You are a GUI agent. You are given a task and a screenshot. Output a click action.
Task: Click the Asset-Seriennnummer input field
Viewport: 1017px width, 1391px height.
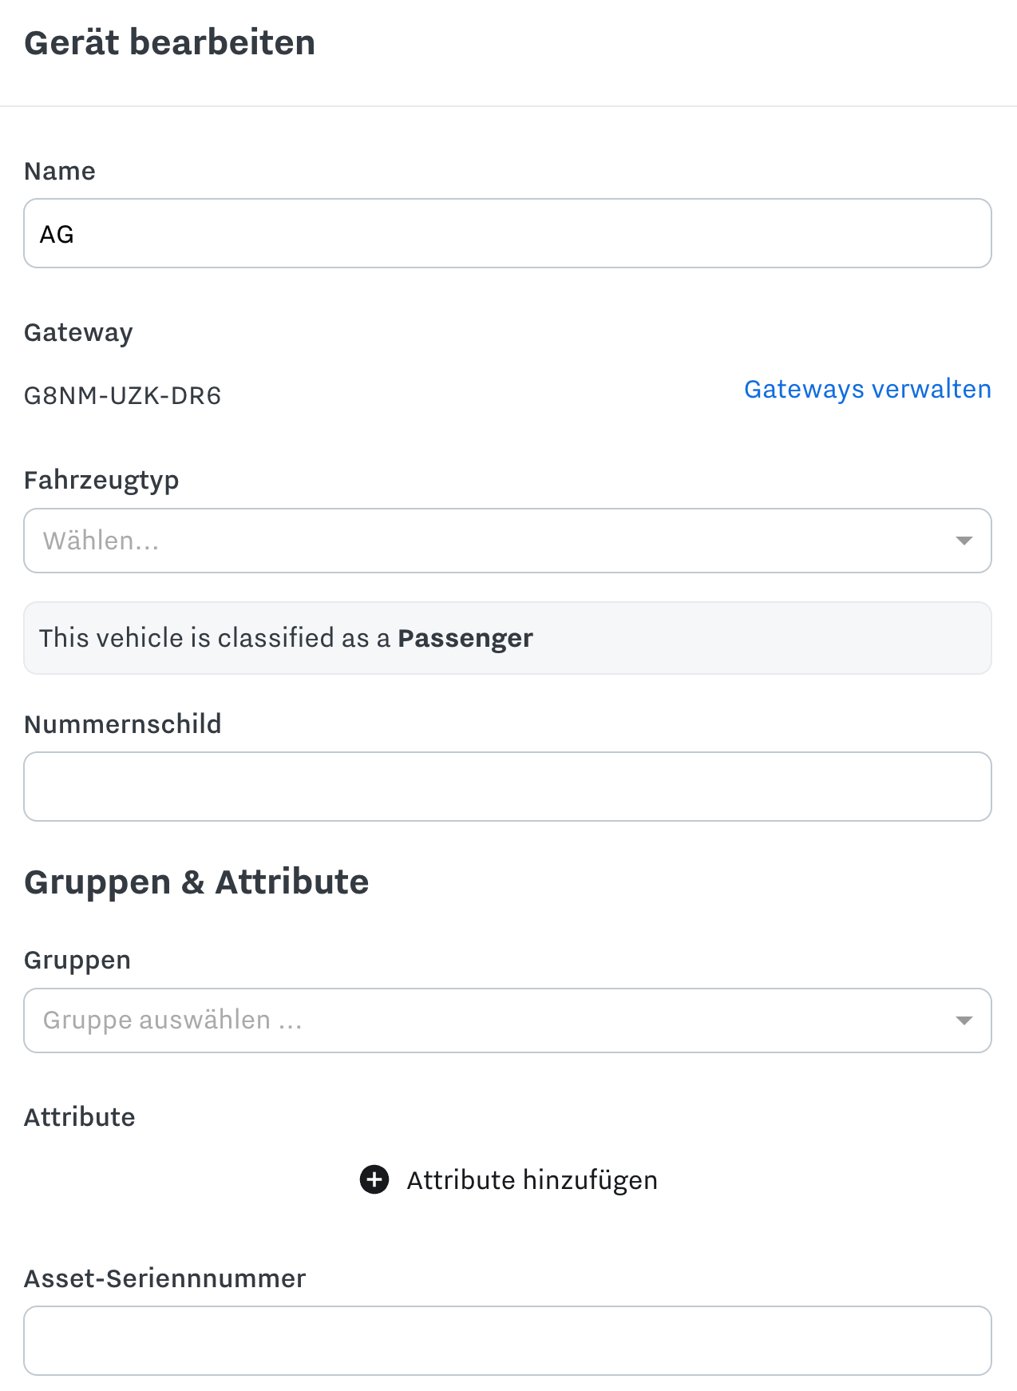coord(508,1341)
